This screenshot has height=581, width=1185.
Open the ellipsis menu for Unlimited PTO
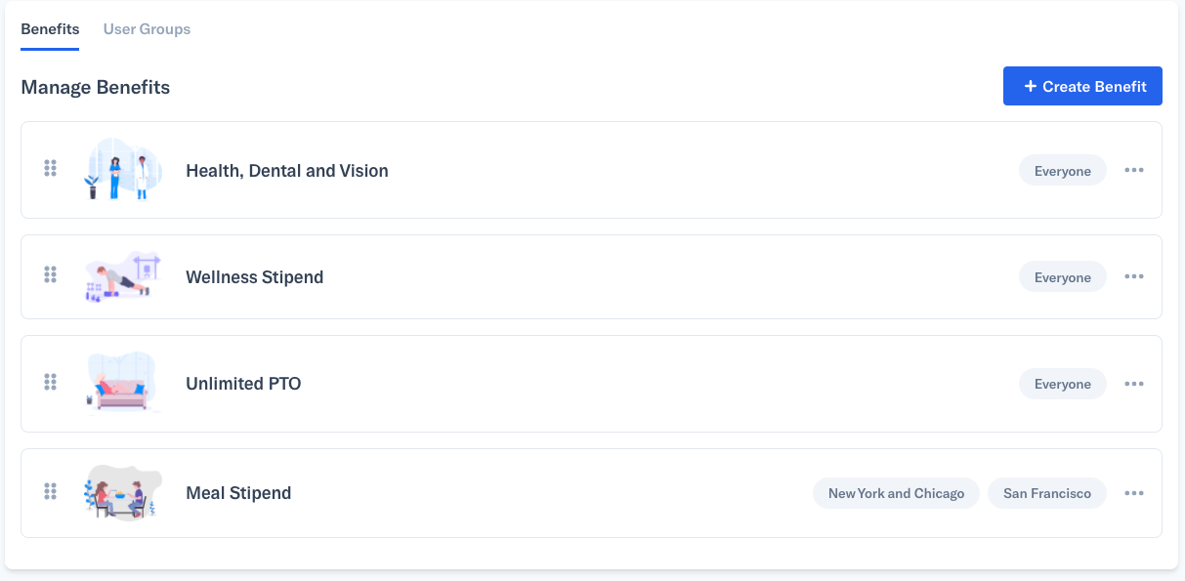[1133, 383]
